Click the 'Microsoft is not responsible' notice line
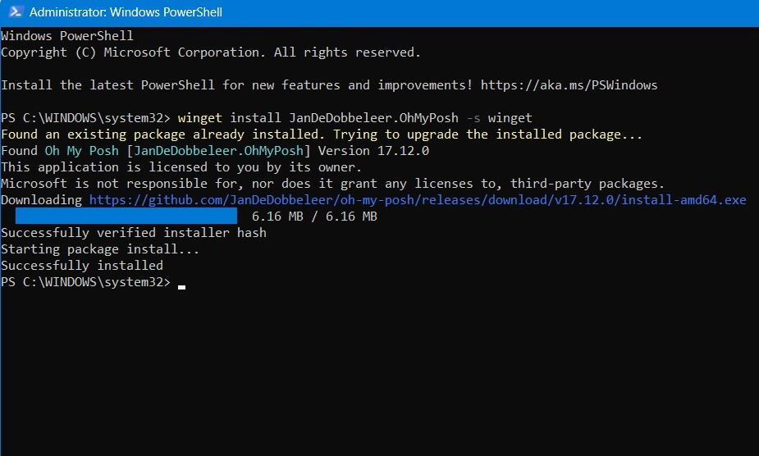The image size is (759, 456). 332,184
